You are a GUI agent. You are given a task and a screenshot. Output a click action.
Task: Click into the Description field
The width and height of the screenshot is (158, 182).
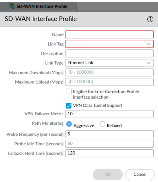(x=109, y=53)
